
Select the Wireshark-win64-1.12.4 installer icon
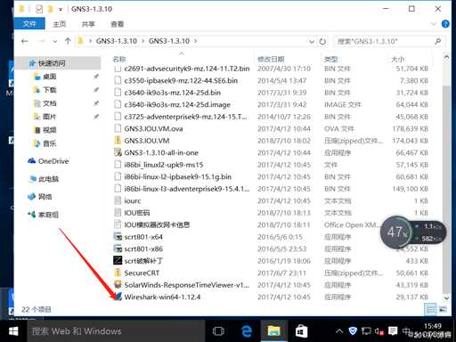point(118,297)
